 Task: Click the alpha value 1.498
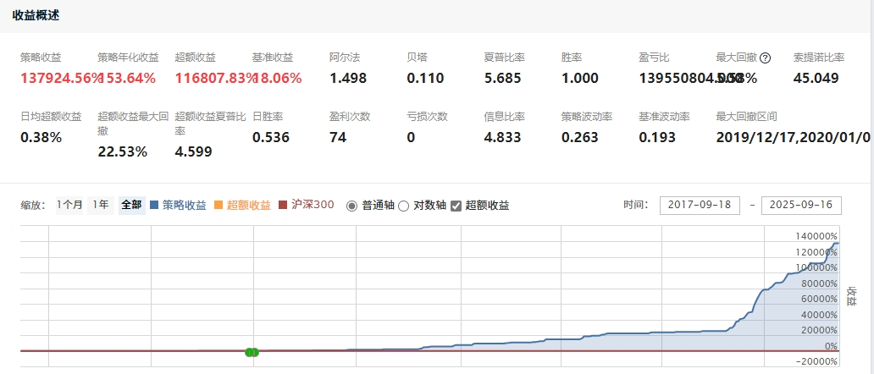click(348, 79)
